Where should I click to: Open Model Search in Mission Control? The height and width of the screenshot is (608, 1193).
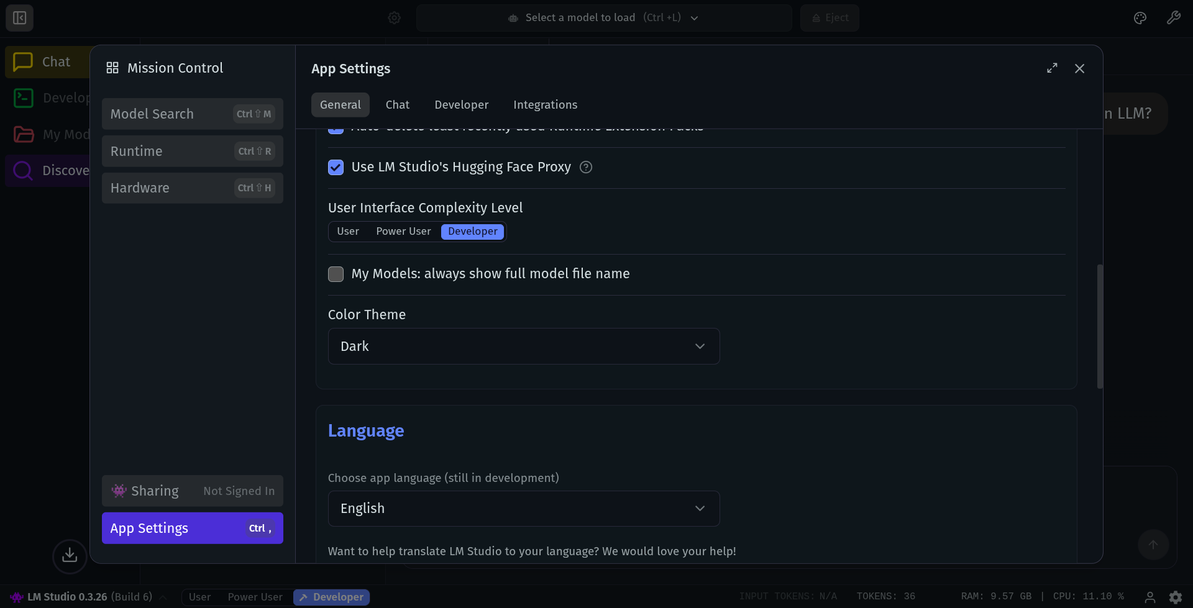tap(193, 114)
